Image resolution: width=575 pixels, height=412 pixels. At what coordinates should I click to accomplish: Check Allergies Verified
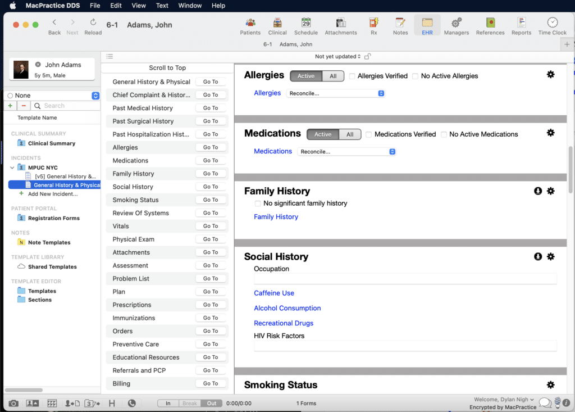click(x=352, y=76)
